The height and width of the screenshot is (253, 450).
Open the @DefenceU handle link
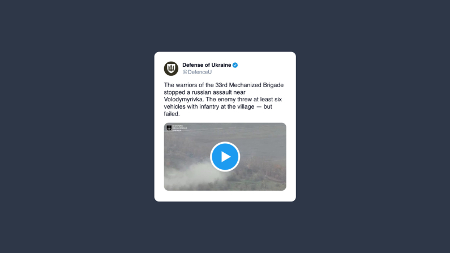coord(197,72)
